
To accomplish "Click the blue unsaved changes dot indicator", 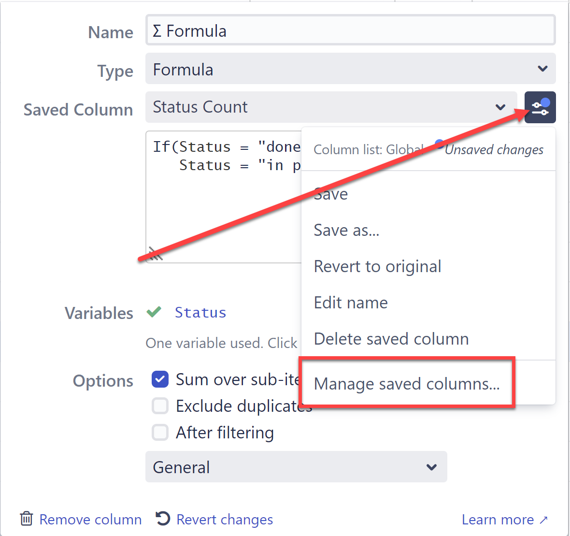I will 439,143.
